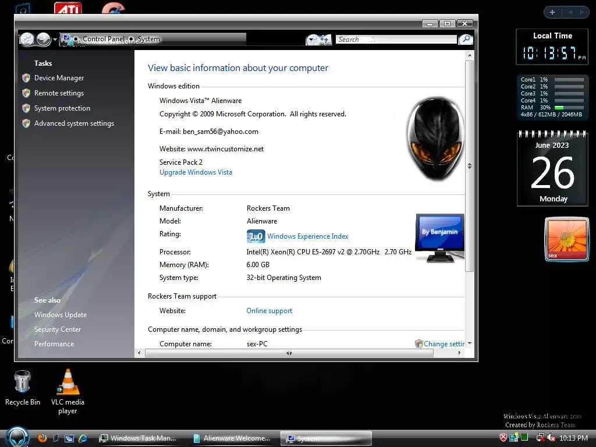
Task: Click the vertical scrollbar up arrow
Action: pyautogui.click(x=470, y=55)
